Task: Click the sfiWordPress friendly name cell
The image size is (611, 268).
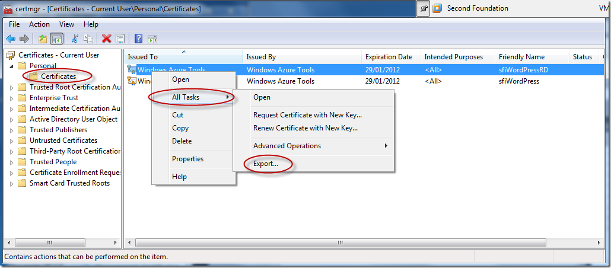Action: pyautogui.click(x=519, y=81)
